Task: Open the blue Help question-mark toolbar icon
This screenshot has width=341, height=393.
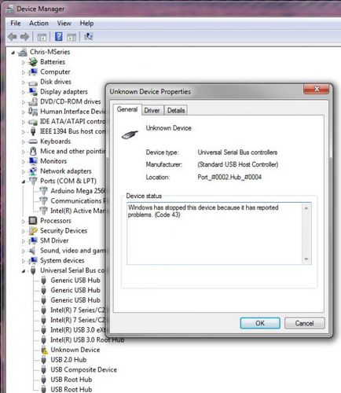Action: click(x=59, y=37)
